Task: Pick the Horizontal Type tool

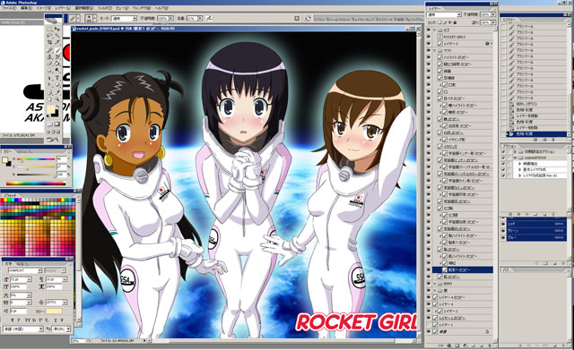Action: [57, 78]
